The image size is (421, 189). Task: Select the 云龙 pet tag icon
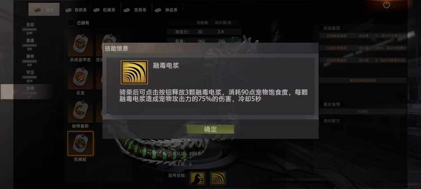coord(80,78)
